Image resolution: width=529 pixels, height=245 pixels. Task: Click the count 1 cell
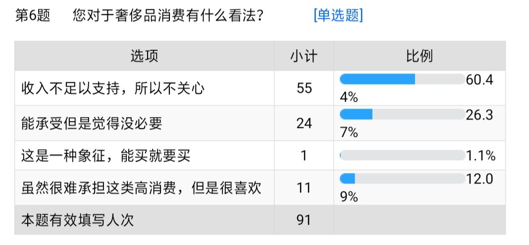coord(304,156)
